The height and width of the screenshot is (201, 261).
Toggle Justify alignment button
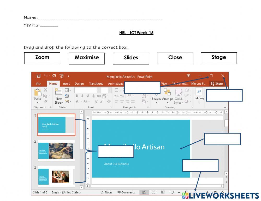(x=133, y=101)
